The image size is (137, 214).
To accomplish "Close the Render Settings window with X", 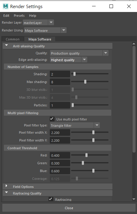I will point(129,6).
